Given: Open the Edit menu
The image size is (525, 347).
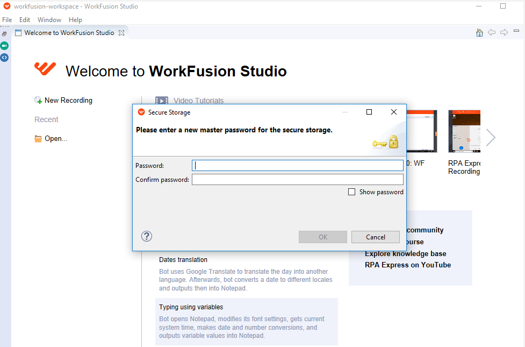Looking at the screenshot, I should click(25, 20).
